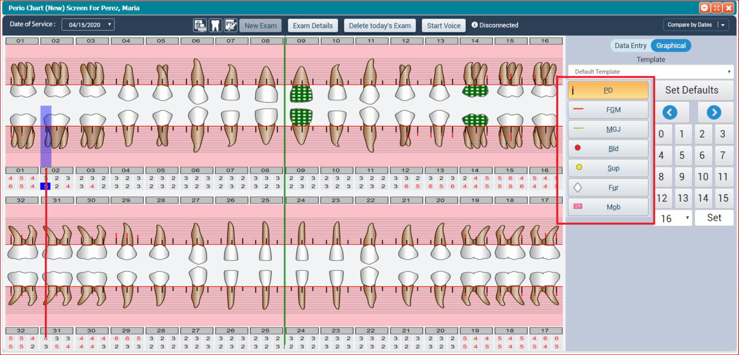Select 10 on the number pad
Screen dimensions: 739x355
pos(703,177)
